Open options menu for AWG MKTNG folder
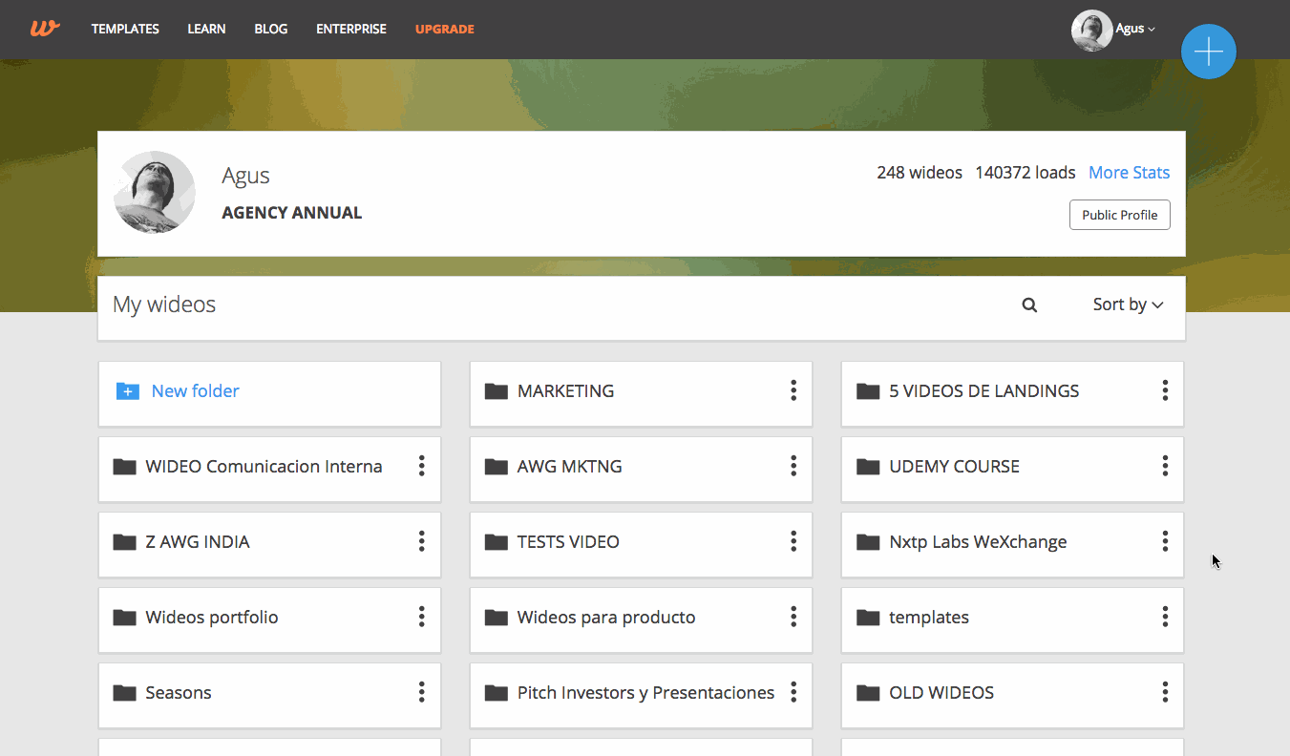 (x=793, y=465)
